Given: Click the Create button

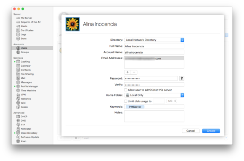Looking at the screenshot, I should click(211, 131).
